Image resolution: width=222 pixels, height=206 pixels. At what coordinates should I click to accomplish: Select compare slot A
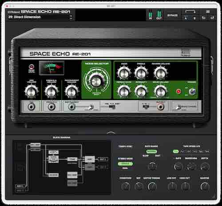point(186,18)
